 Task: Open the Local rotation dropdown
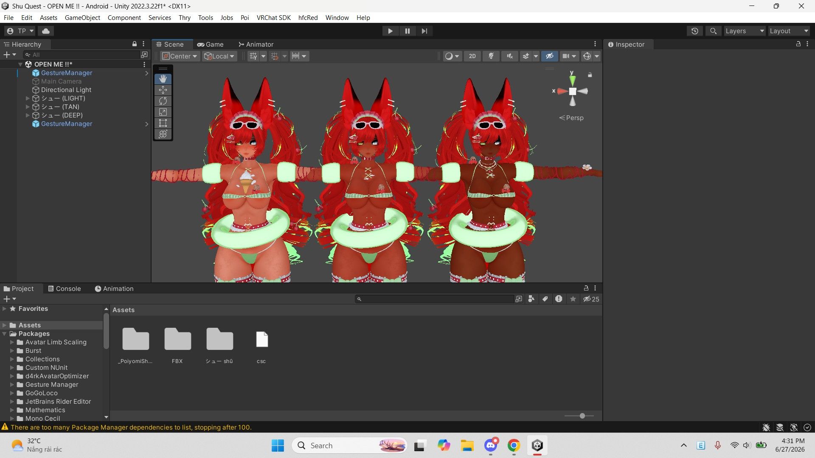click(219, 56)
